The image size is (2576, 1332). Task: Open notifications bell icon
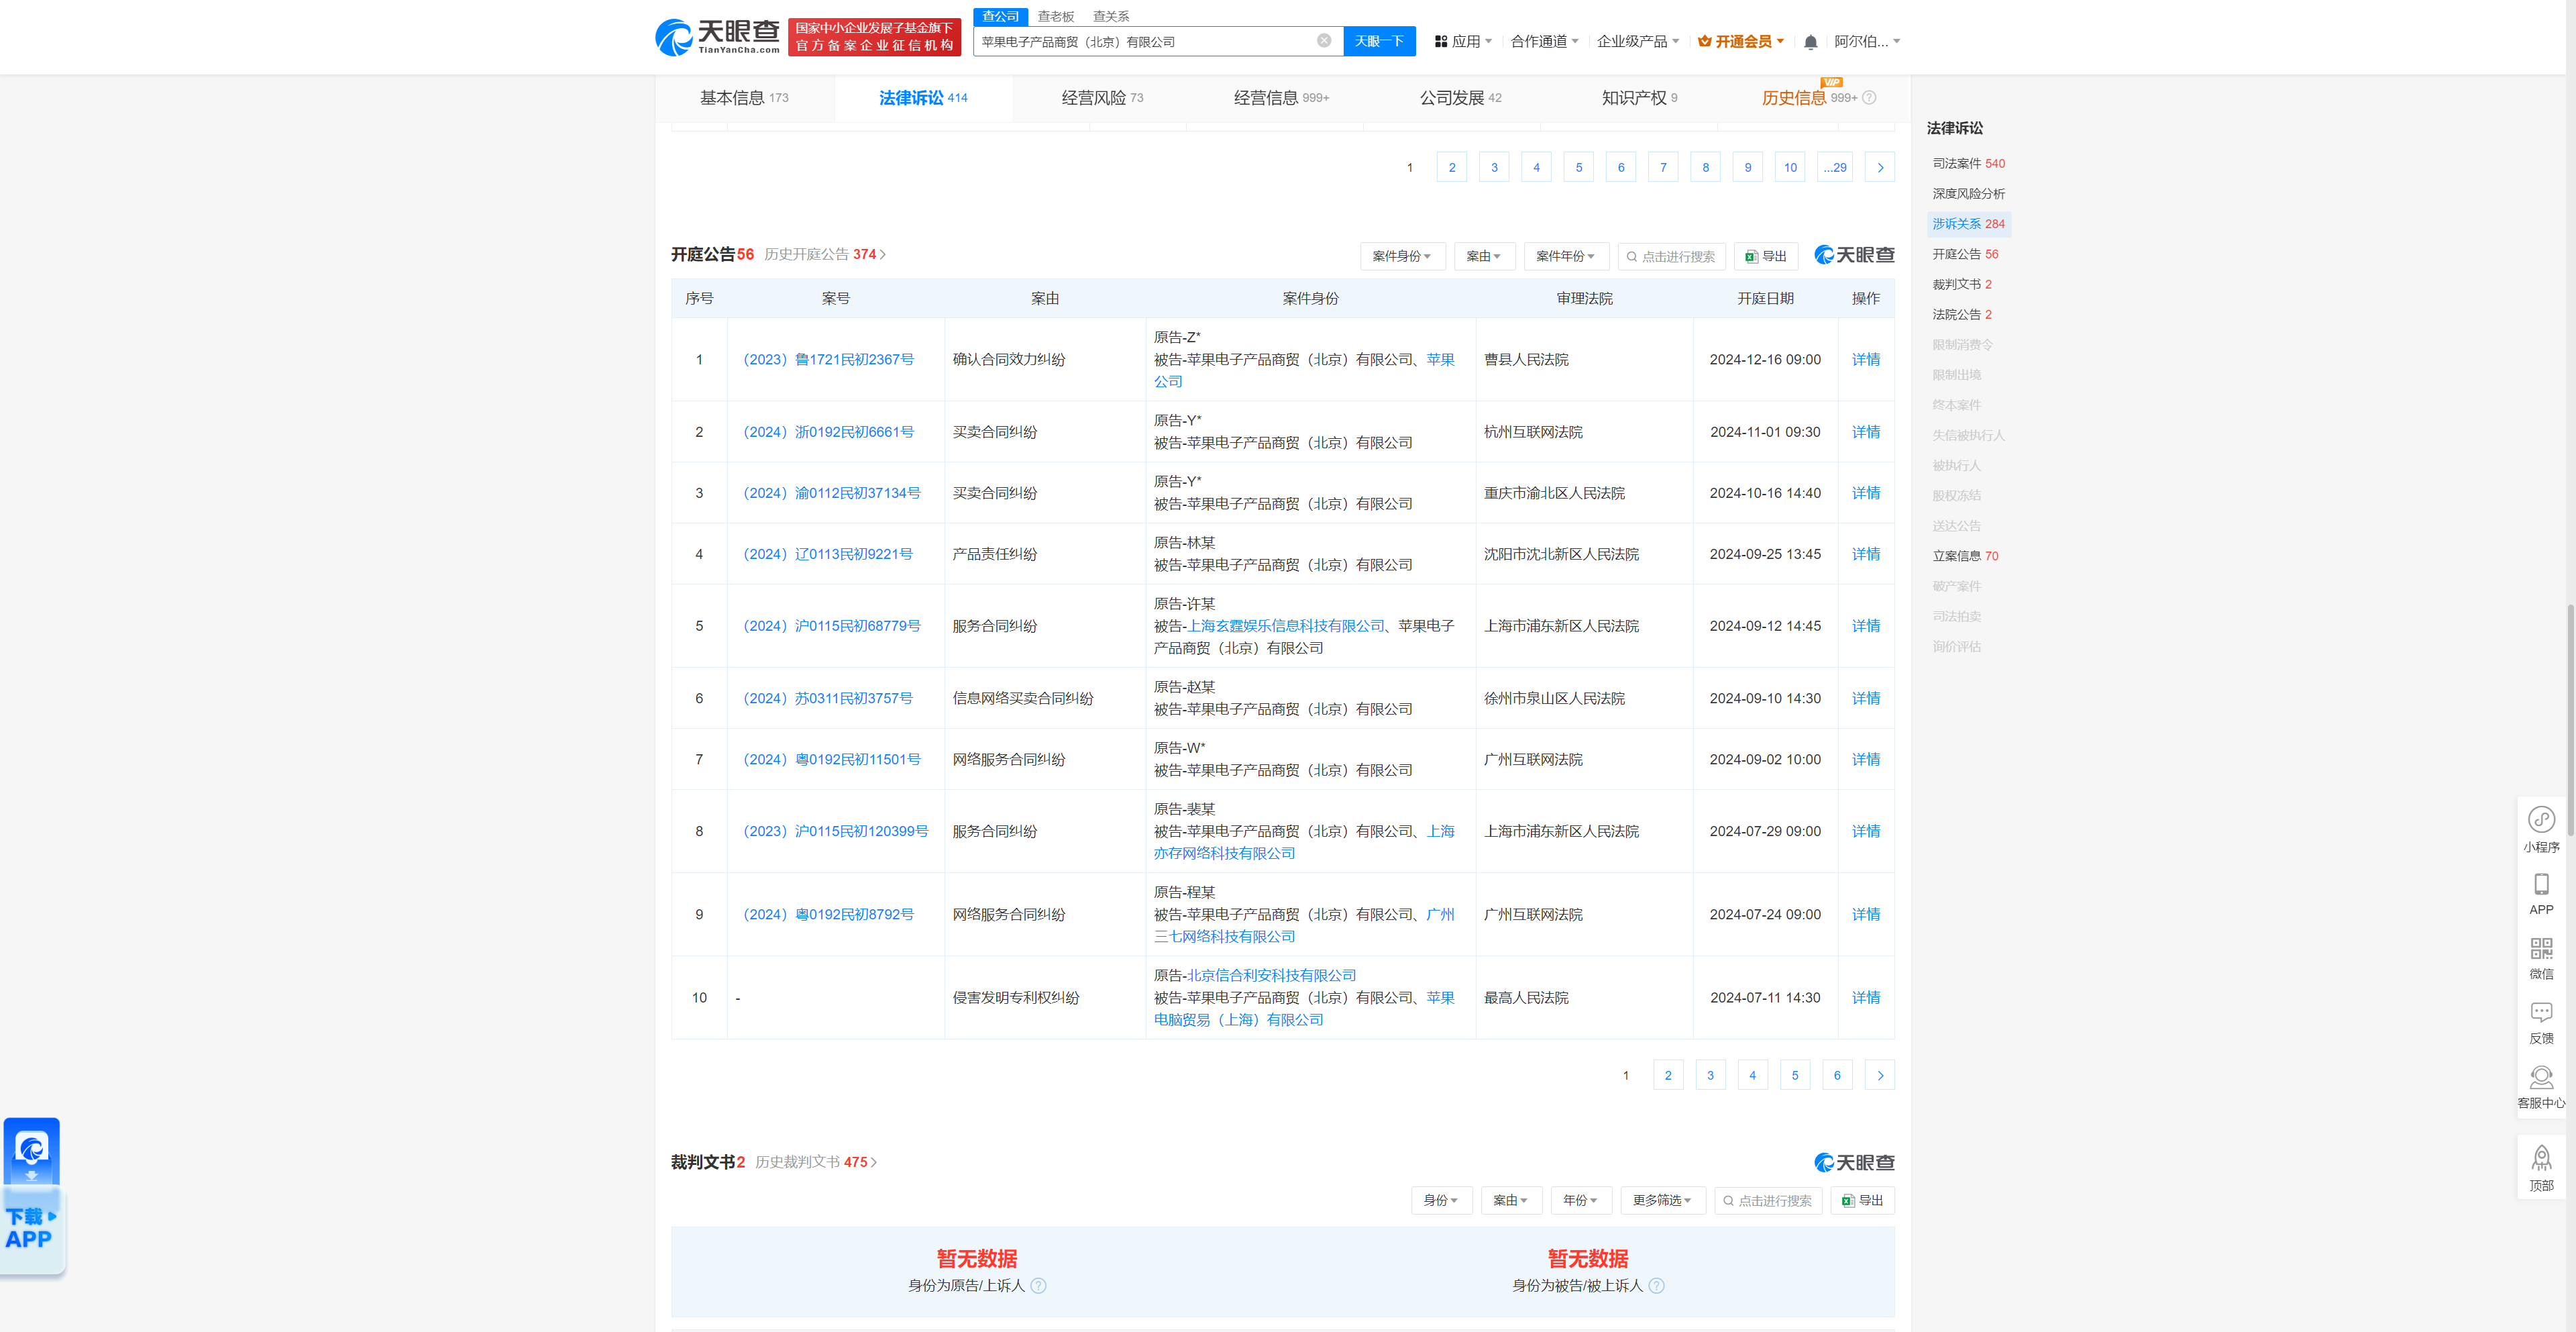click(x=1810, y=42)
